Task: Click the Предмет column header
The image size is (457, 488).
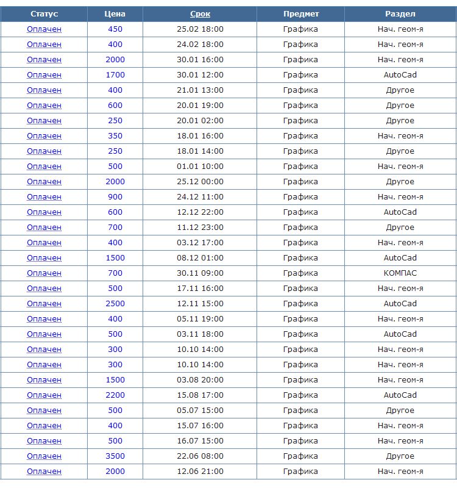Action: tap(300, 14)
